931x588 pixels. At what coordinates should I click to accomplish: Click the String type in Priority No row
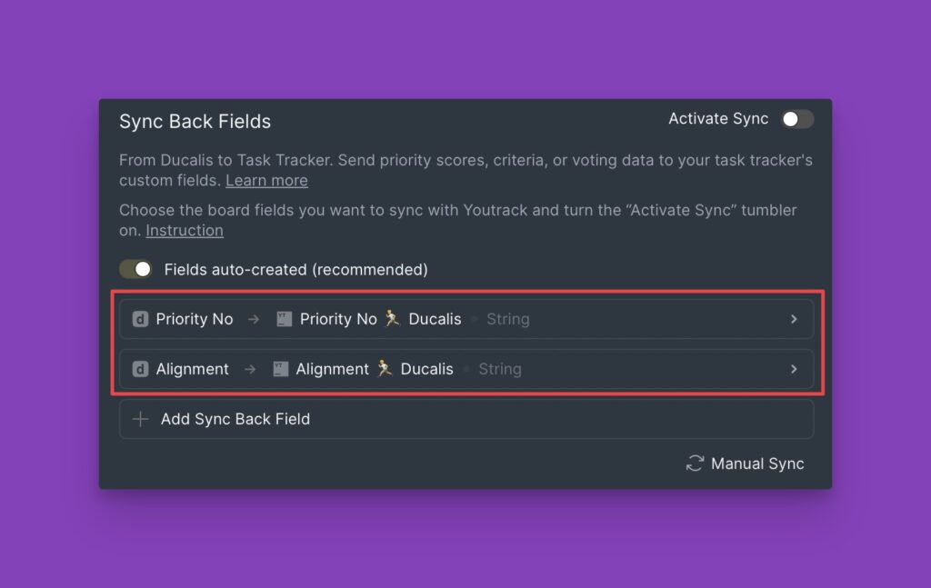pyautogui.click(x=507, y=319)
